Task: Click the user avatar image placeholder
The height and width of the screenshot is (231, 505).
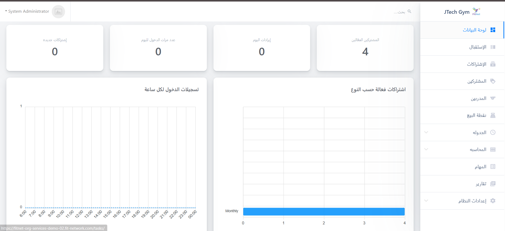Action: click(58, 12)
